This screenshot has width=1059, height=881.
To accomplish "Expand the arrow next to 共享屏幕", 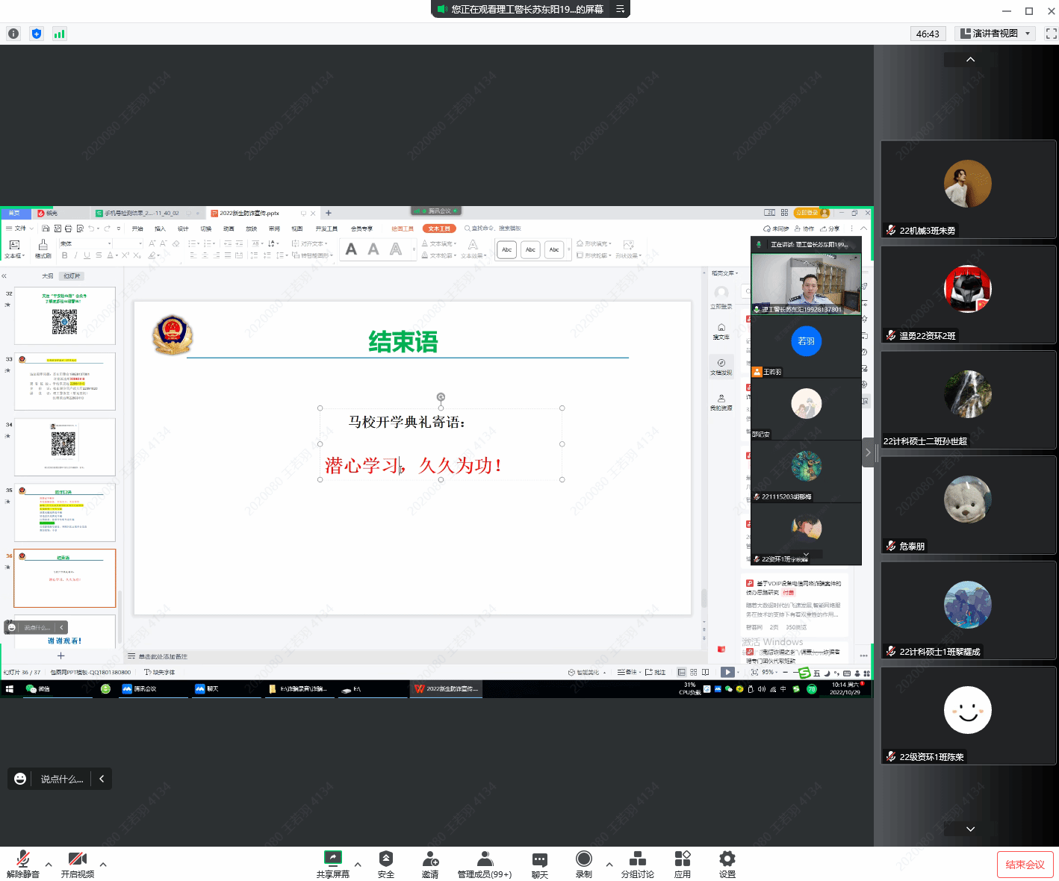I will (358, 865).
